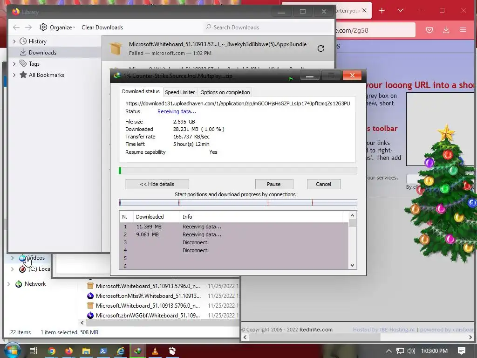
Task: Open the Options on completion tab
Action: pyautogui.click(x=225, y=92)
